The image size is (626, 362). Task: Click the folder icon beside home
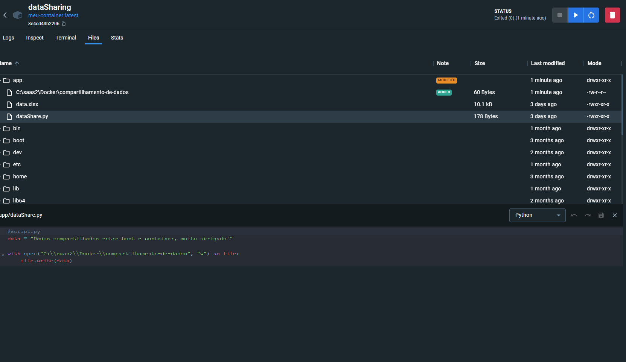coord(6,176)
